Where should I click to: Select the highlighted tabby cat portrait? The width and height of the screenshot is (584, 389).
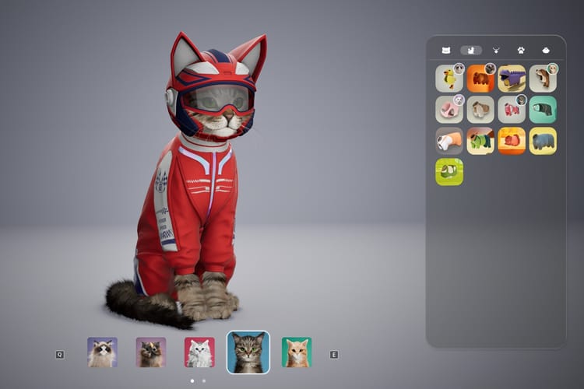248,352
